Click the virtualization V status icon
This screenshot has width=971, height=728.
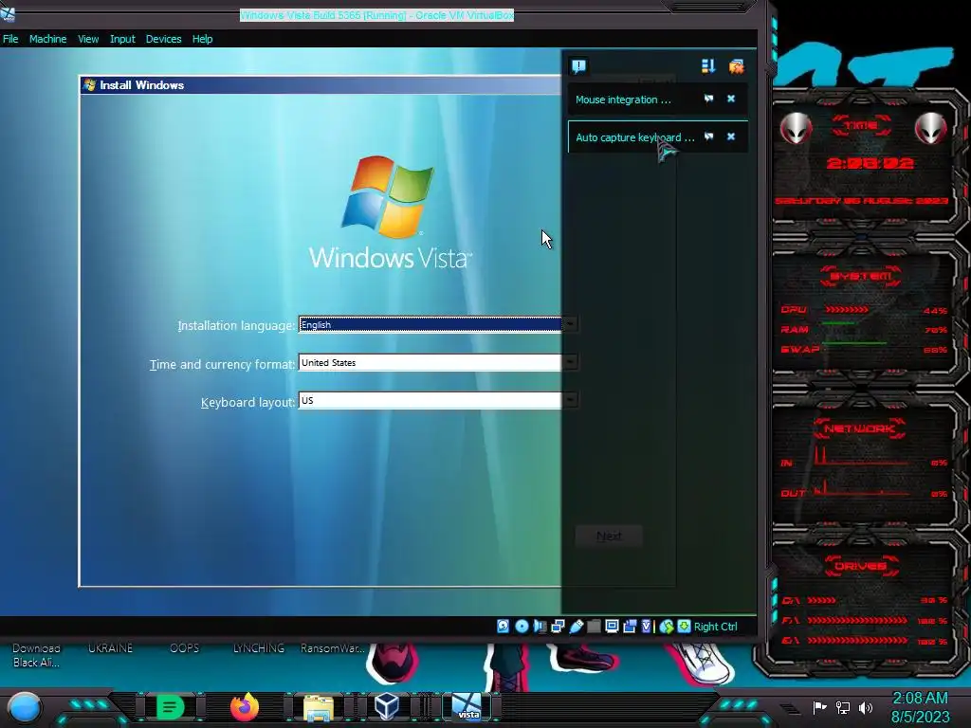(647, 627)
